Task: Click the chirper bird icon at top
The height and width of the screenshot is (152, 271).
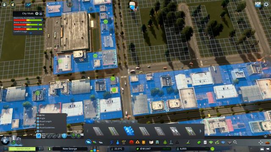Action: coord(133,6)
